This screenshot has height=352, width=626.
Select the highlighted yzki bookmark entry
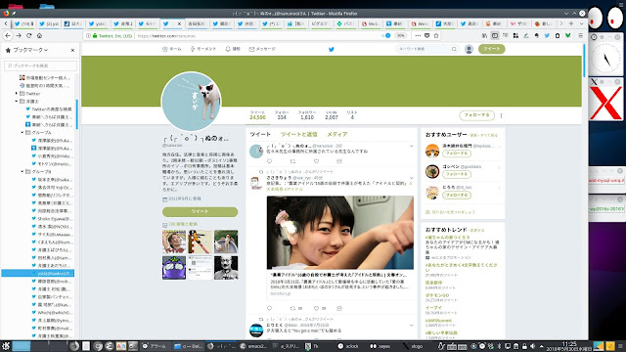point(38,274)
